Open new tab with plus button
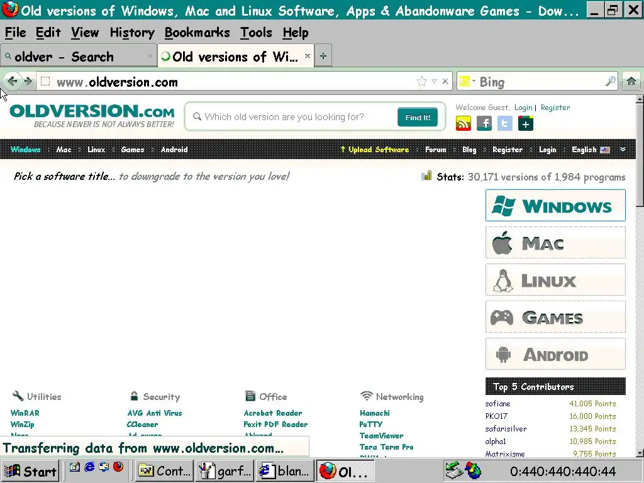This screenshot has width=644, height=483. click(323, 56)
